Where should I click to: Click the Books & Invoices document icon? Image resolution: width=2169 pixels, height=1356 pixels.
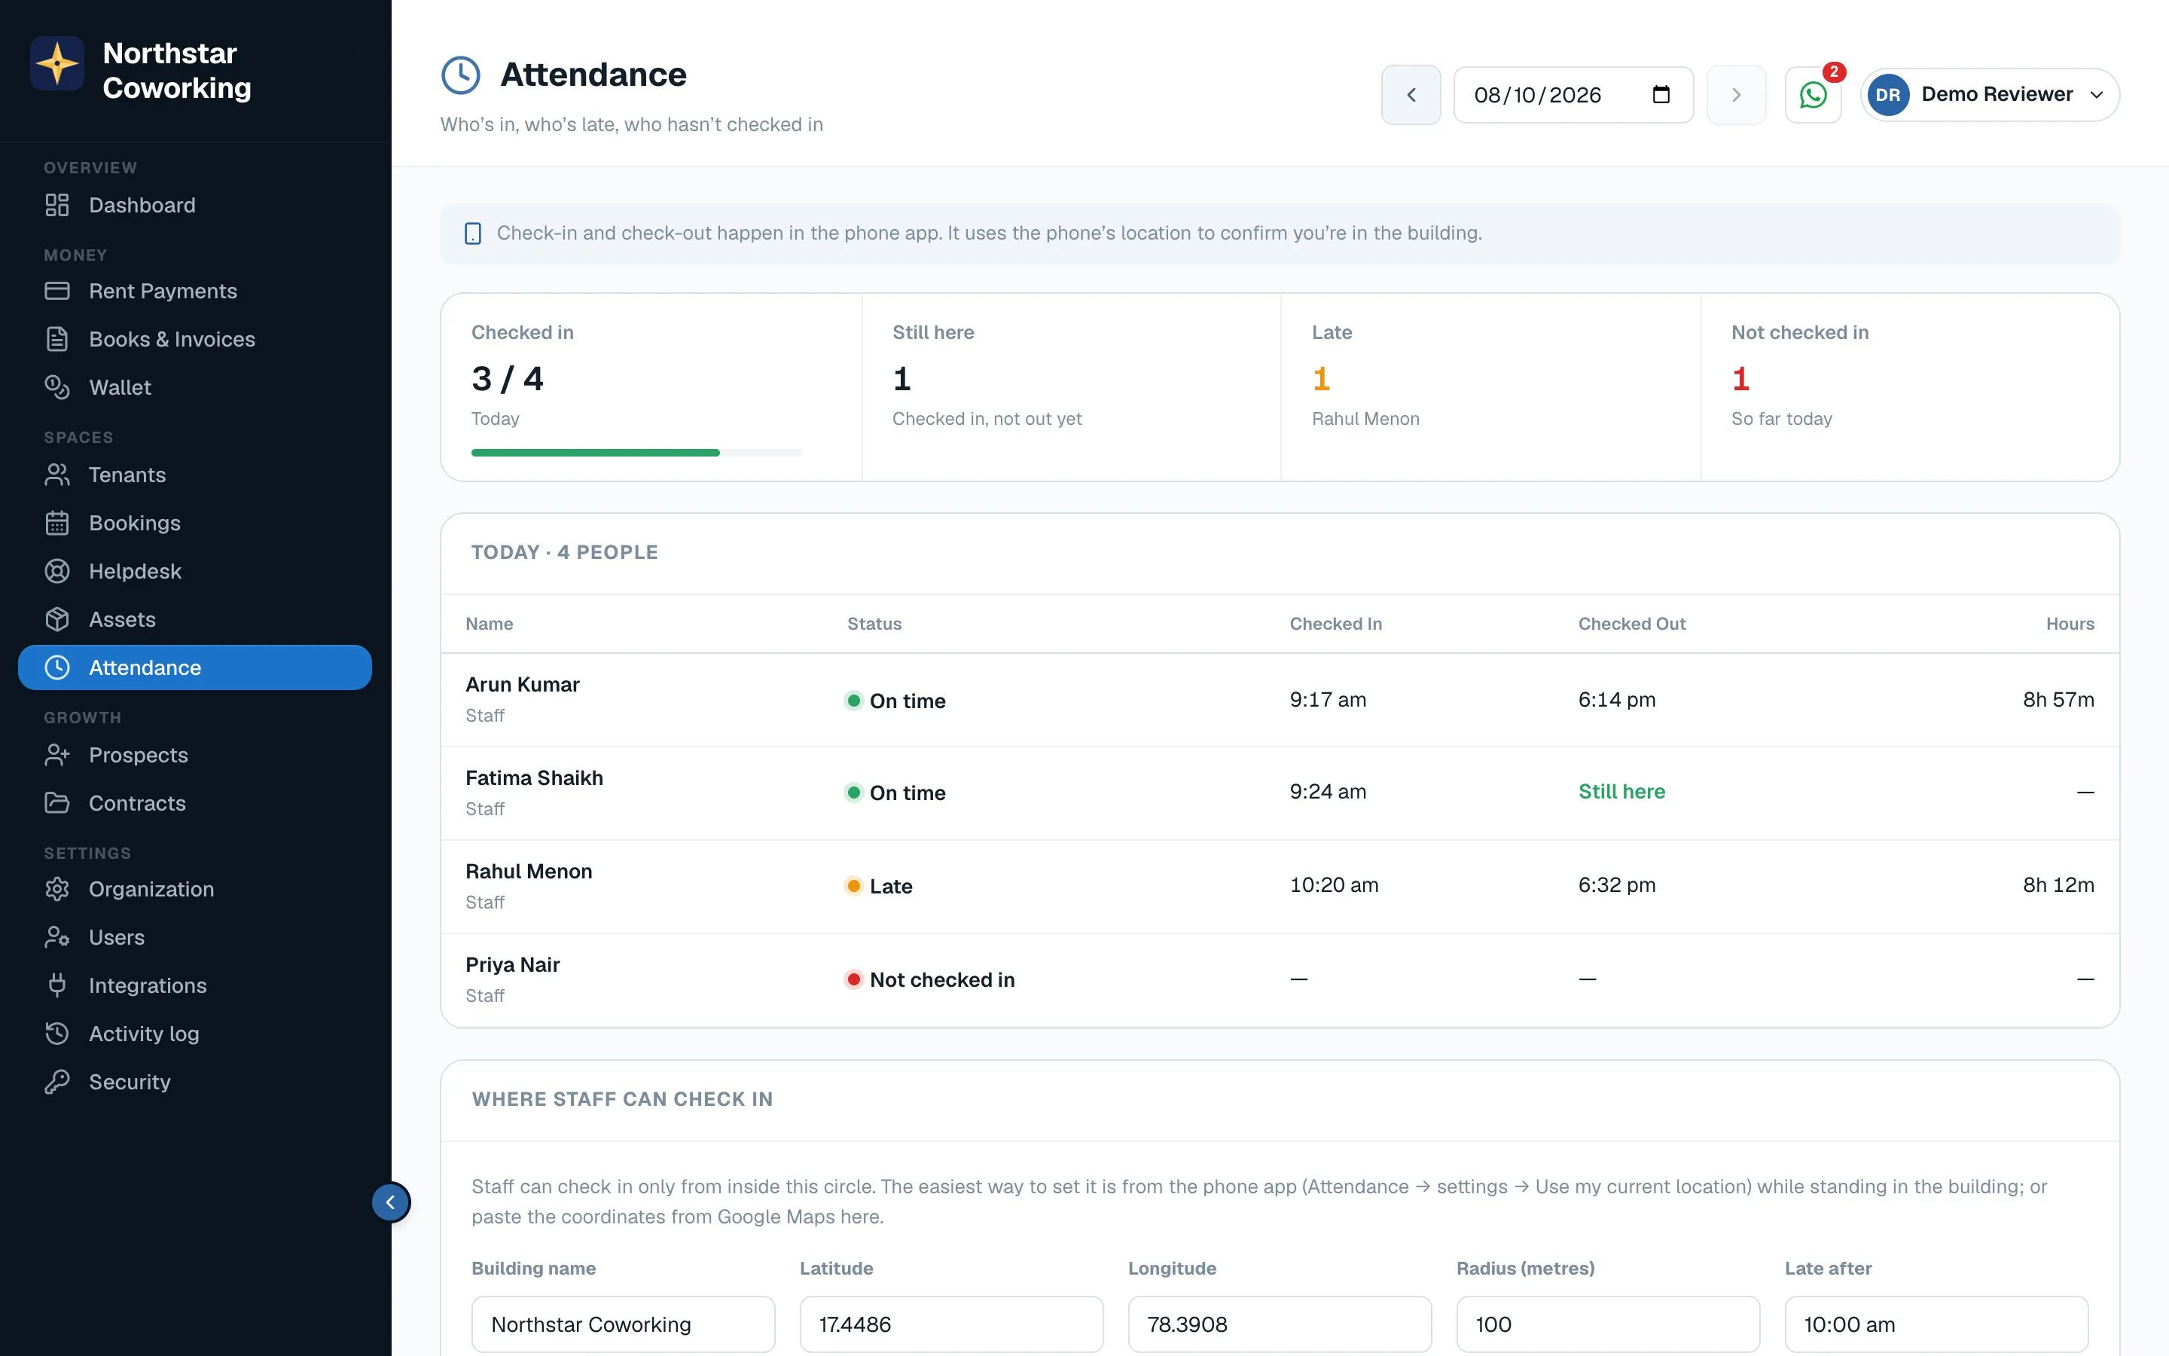pos(57,339)
